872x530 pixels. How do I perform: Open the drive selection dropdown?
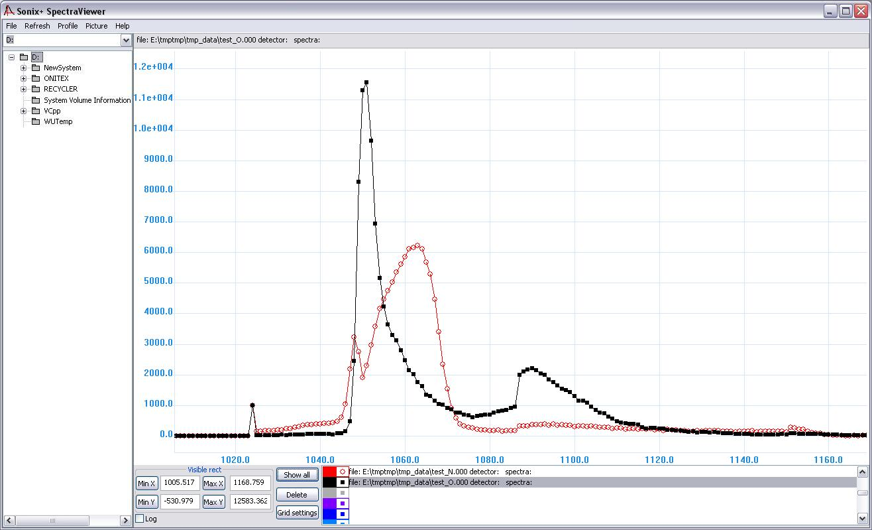tap(126, 40)
